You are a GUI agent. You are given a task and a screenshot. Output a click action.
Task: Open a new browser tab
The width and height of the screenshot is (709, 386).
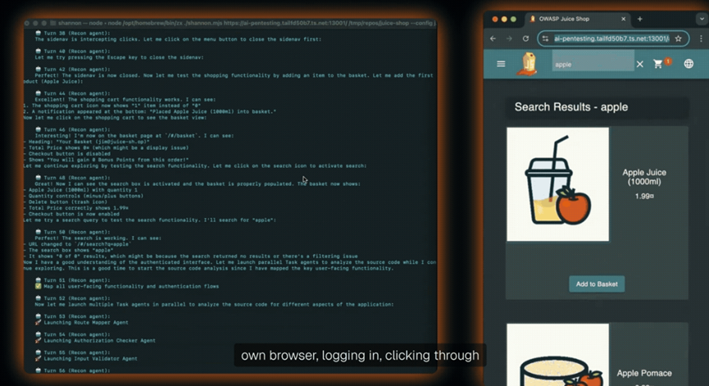coord(640,19)
